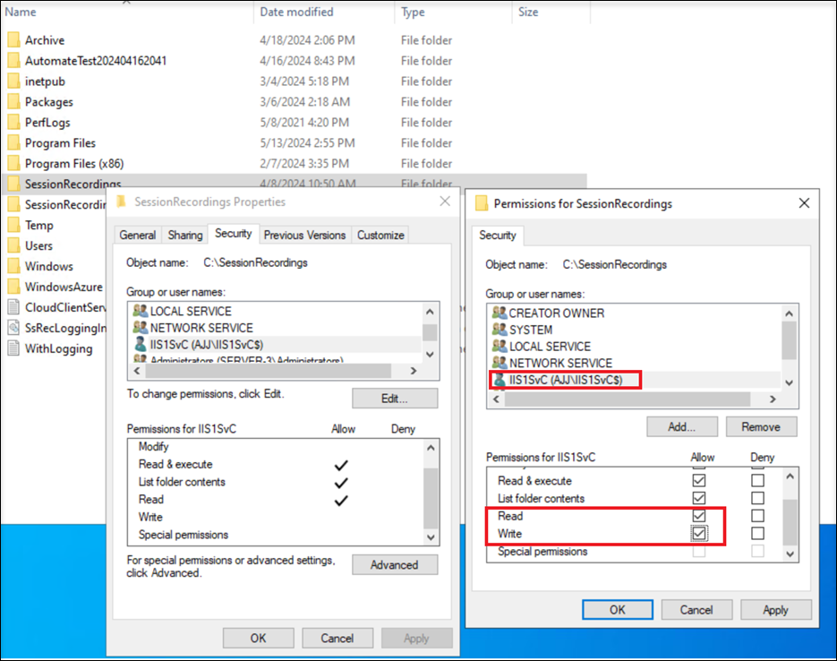Click the SYSTEM group icon in Permissions dialog
Image resolution: width=837 pixels, height=661 pixels.
(500, 330)
